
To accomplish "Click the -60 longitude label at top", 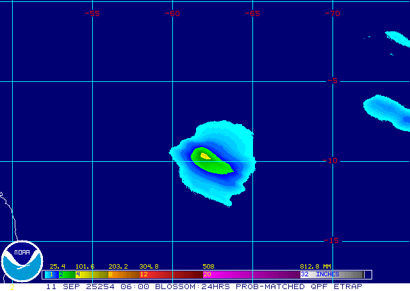I will (172, 13).
